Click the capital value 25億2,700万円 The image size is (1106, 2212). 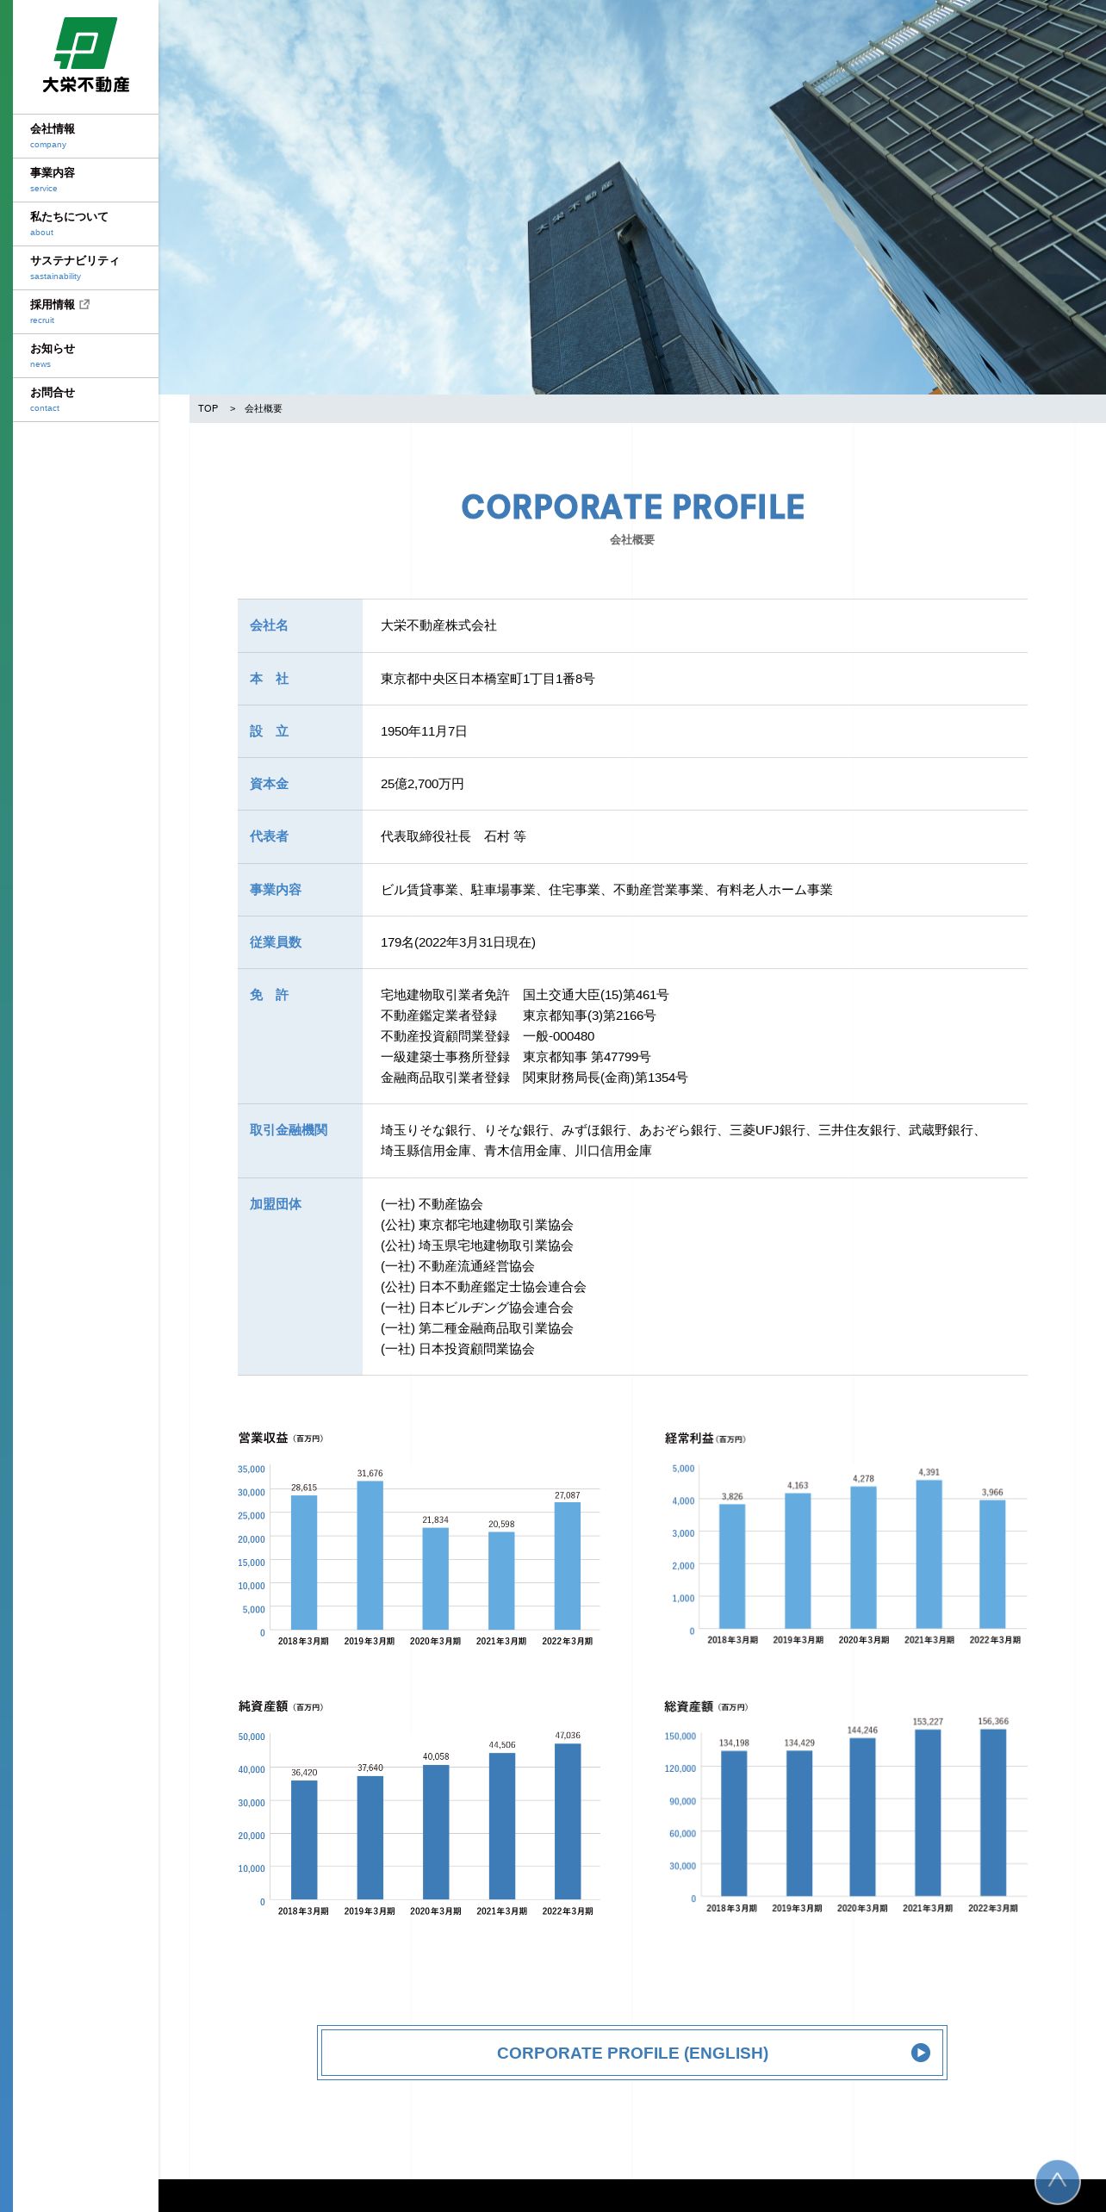pos(422,784)
